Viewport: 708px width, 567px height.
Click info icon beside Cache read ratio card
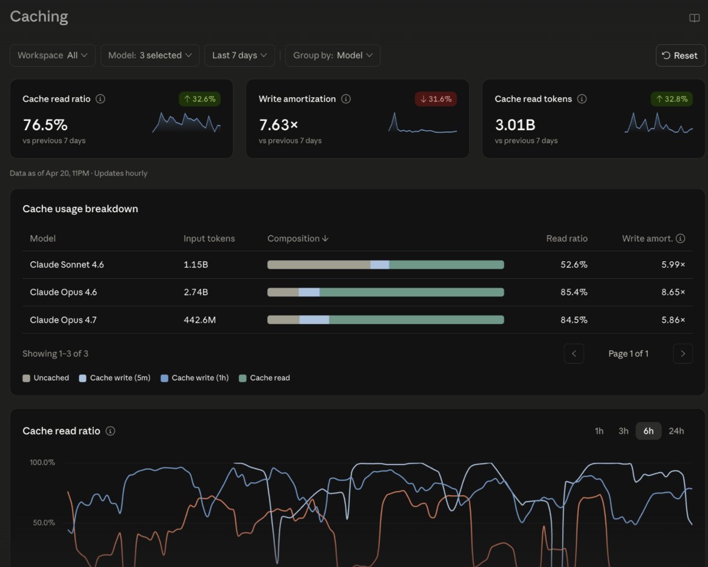coord(100,99)
